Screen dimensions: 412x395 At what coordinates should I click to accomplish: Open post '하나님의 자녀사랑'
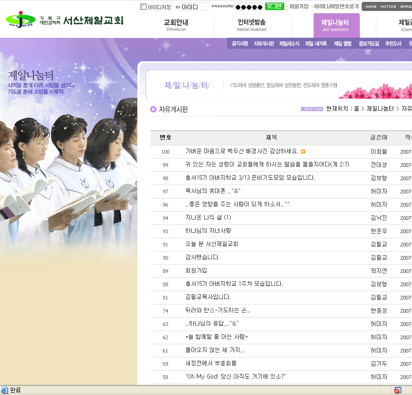tap(208, 231)
